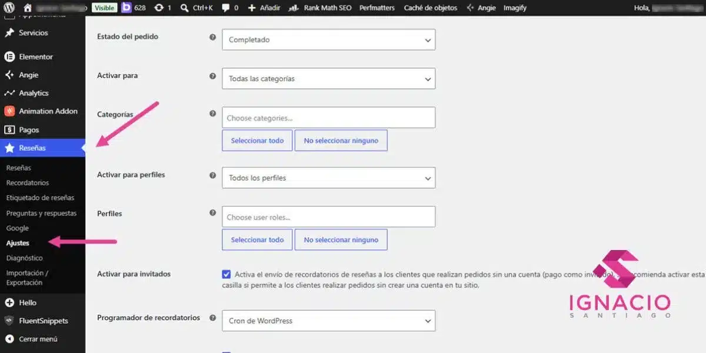Click help icon beside Categorías
This screenshot has width=706, height=353.
tap(213, 115)
